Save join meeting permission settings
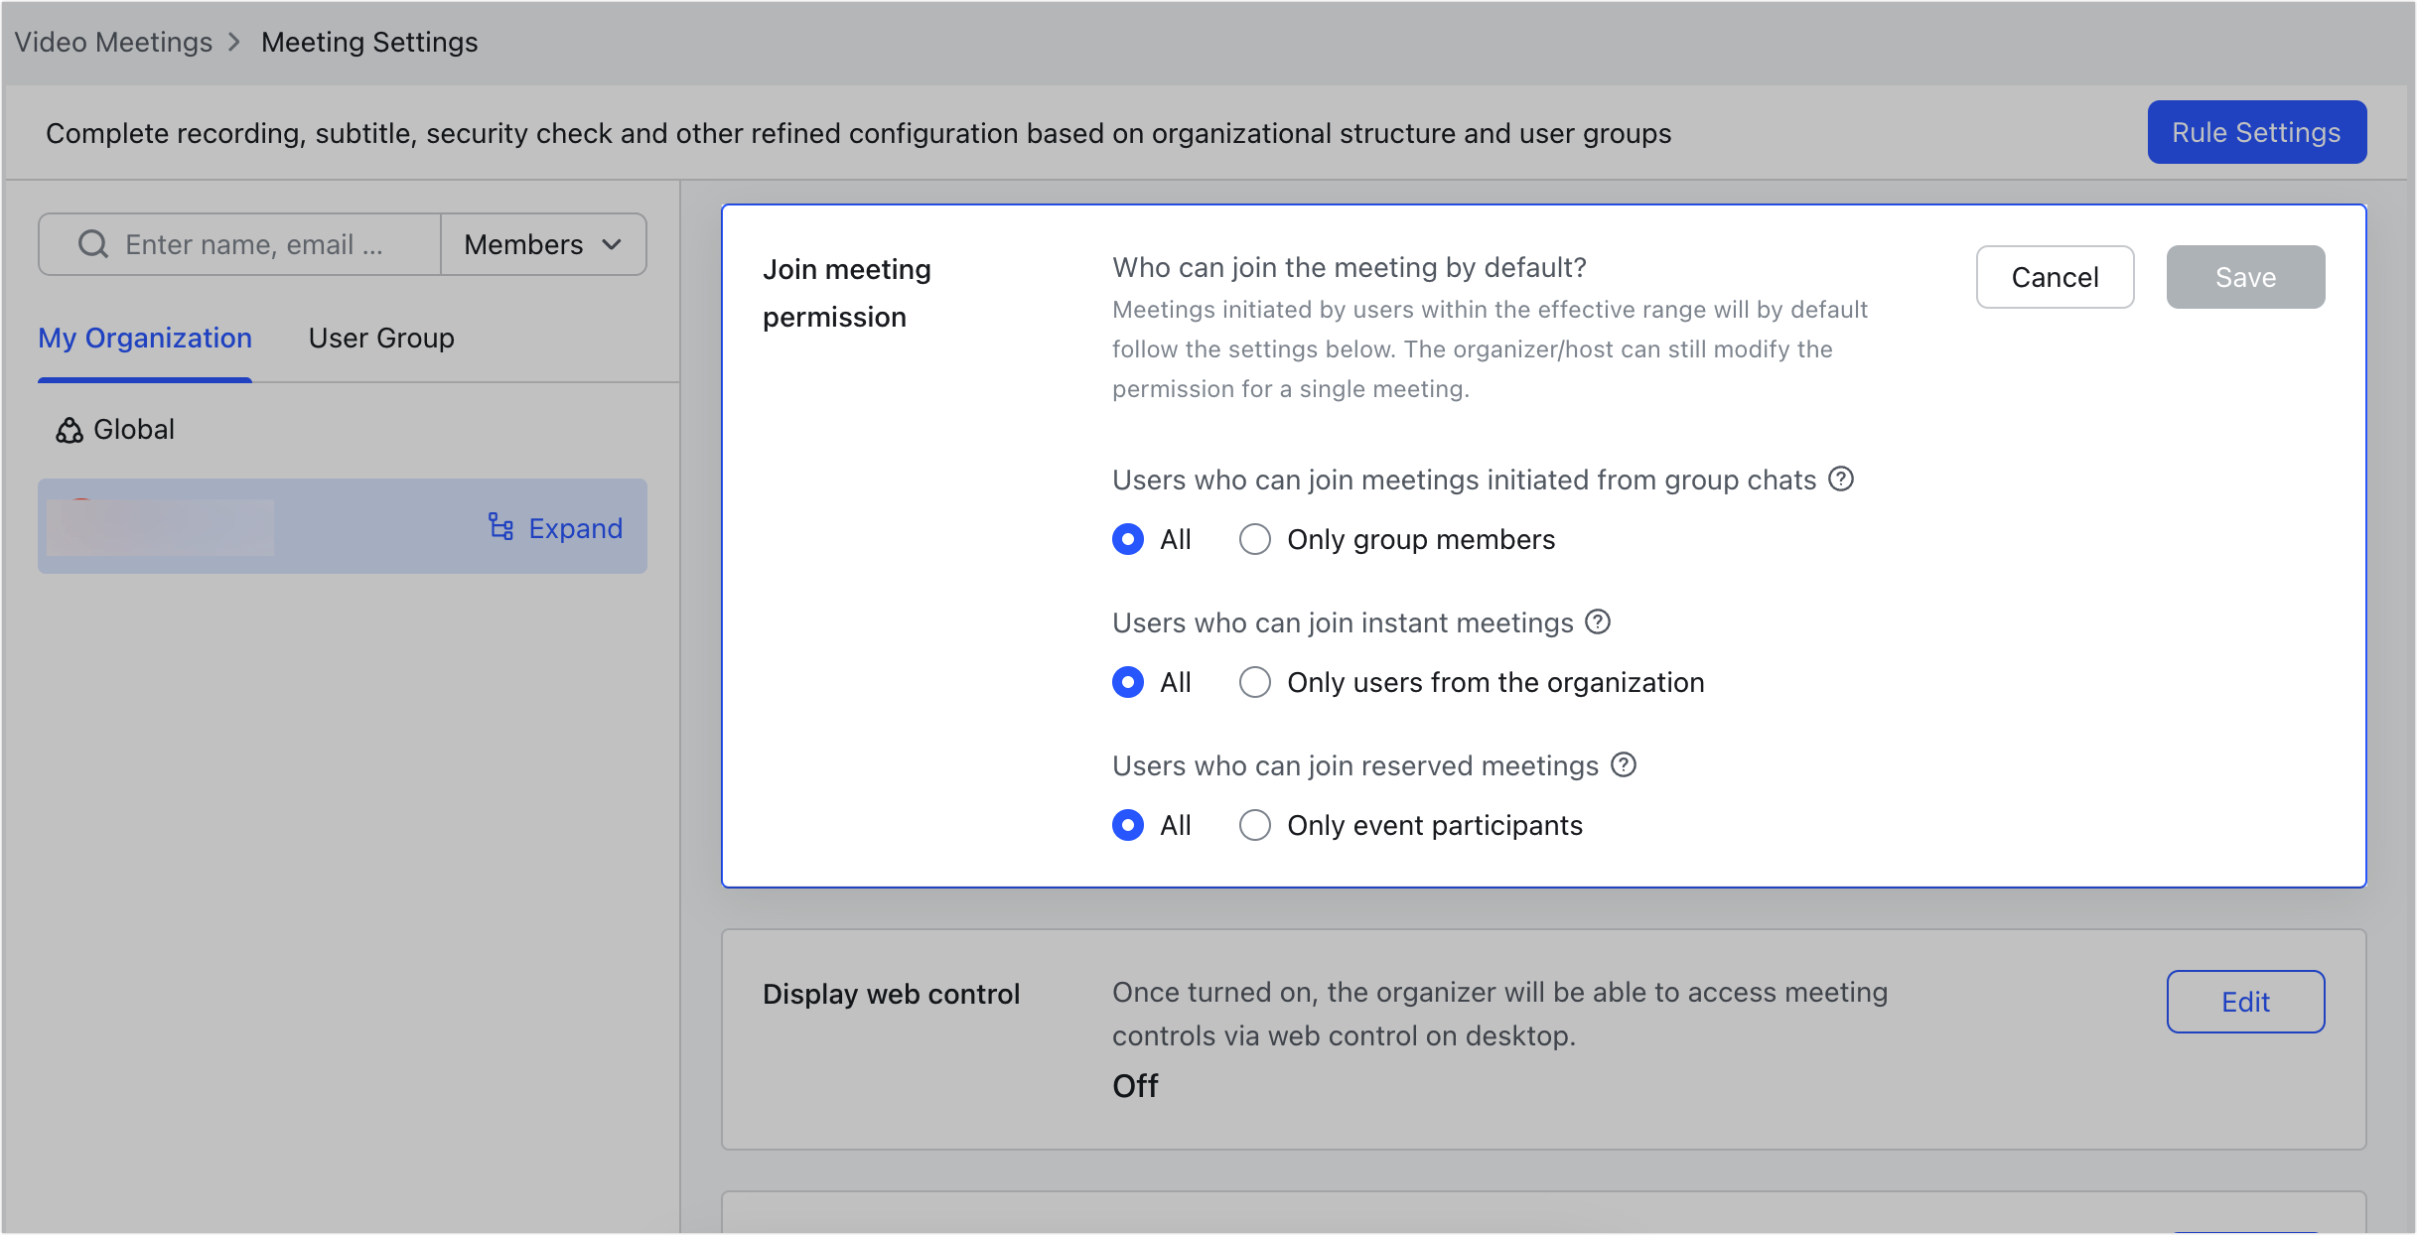The height and width of the screenshot is (1235, 2417). [2245, 277]
